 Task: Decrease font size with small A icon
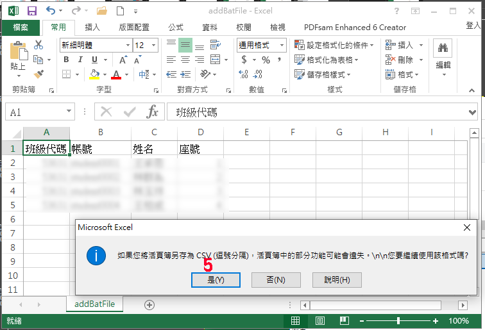[137, 60]
